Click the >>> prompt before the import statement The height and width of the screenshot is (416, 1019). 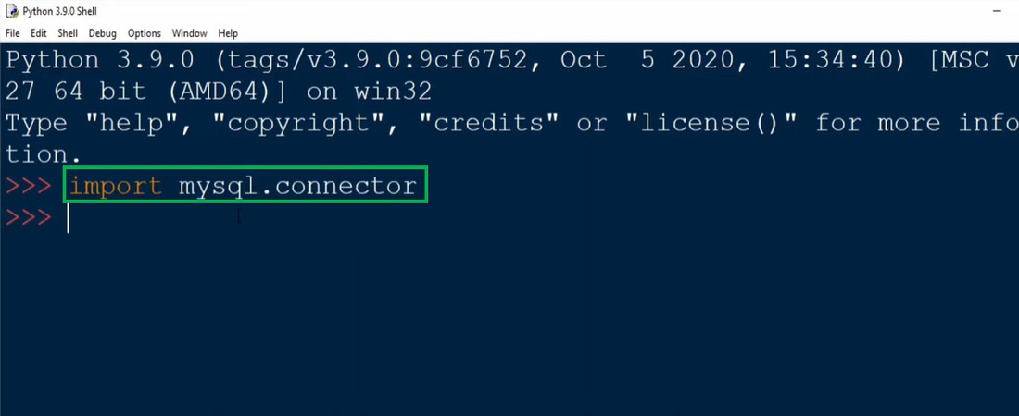[30, 186]
